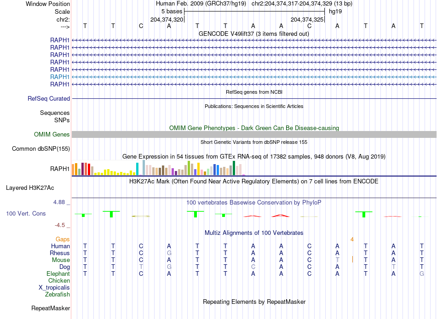Click 100 vertebrates Basewise Conservation by PhyloP title
Viewport: 437px width, 319px height.
[x=254, y=203]
